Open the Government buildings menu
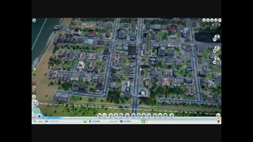Image resolution: width=253 pixels, height=142 pixels. (127, 115)
